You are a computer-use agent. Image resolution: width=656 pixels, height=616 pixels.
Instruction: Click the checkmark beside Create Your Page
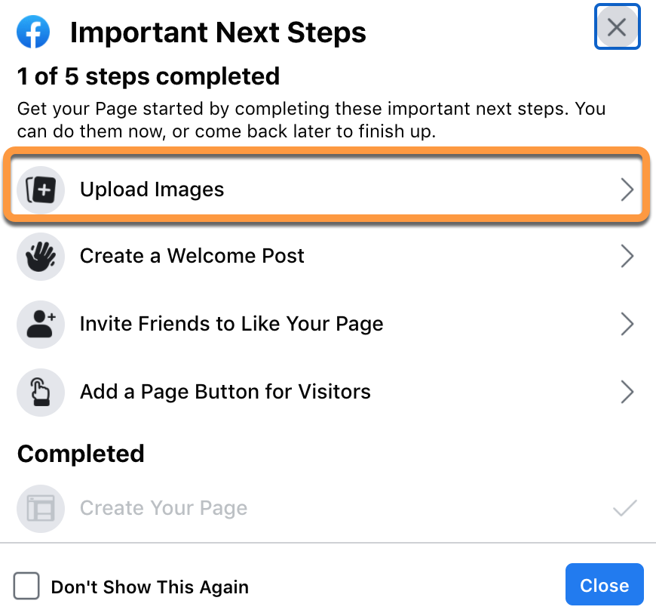625,508
